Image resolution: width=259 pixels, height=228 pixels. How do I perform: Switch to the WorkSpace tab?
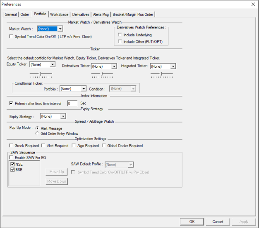coord(59,14)
